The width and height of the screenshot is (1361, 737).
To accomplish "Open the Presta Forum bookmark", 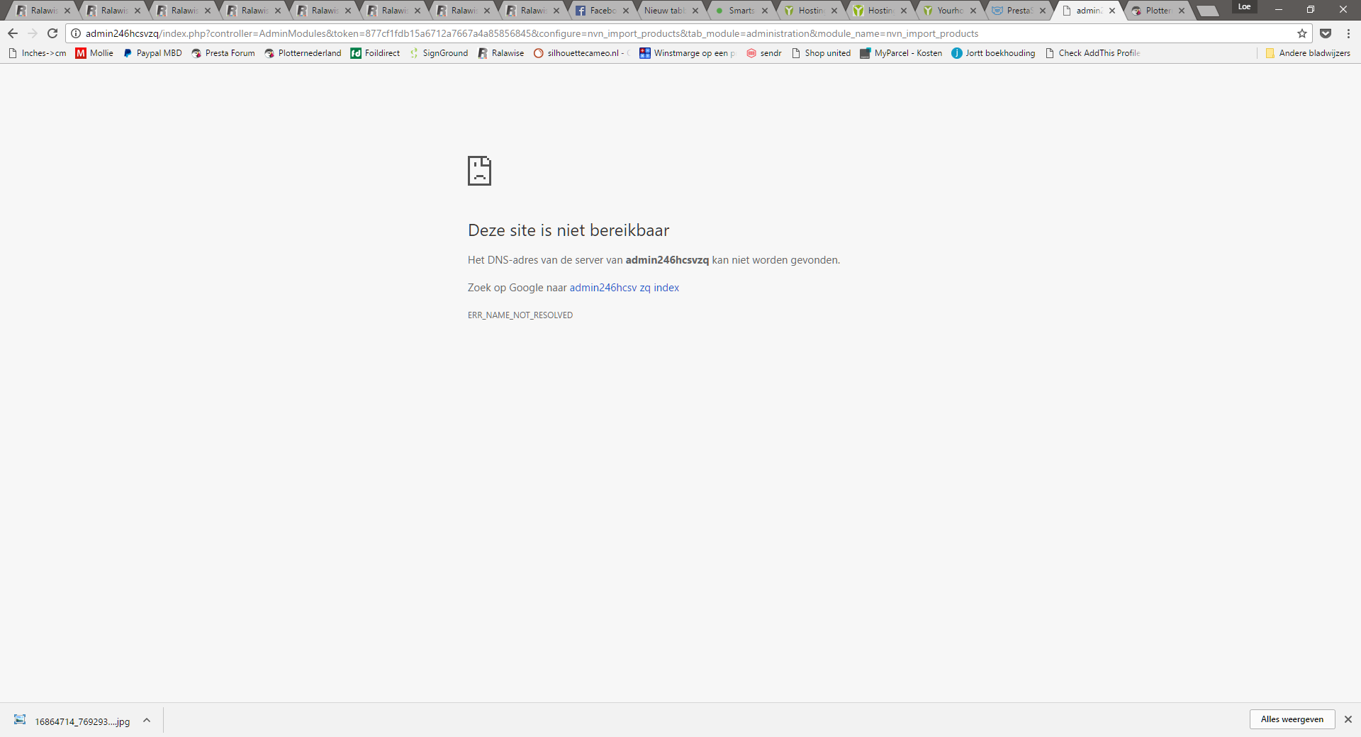I will coord(223,53).
